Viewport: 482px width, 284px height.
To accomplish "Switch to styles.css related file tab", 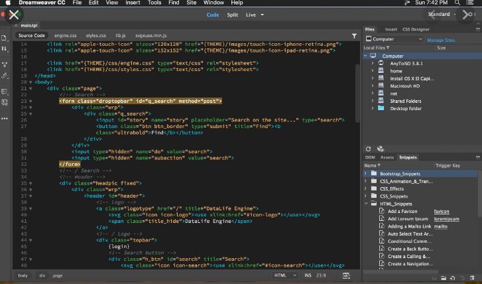I will [x=96, y=35].
